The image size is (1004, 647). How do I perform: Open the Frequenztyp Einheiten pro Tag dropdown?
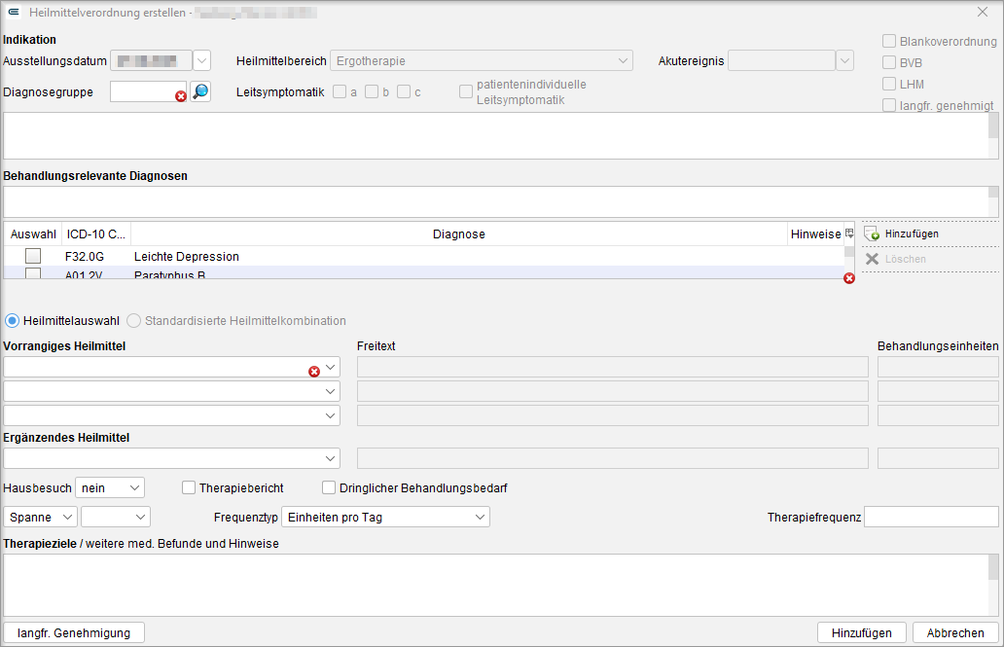pyautogui.click(x=385, y=517)
